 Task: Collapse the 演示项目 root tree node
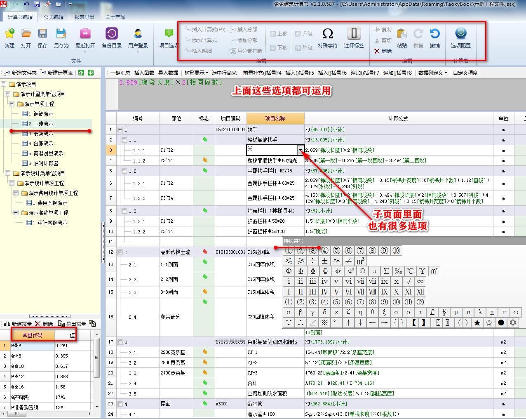tap(4, 84)
